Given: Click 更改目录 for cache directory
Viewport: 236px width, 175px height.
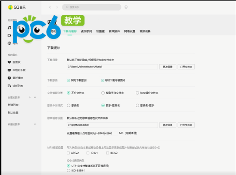Looking at the screenshot, I should click(x=168, y=125).
